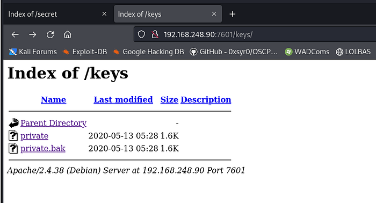The height and width of the screenshot is (203, 376).
Task: Open the Exploit-DB bookmark
Action: coord(85,52)
